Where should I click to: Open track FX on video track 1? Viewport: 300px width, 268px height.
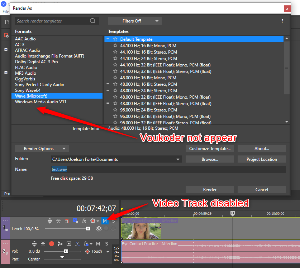click(84, 221)
